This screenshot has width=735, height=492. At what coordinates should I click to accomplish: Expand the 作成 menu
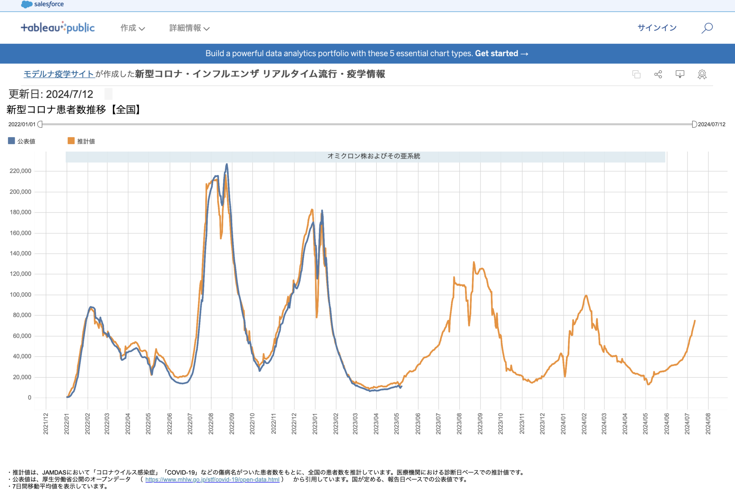(132, 28)
